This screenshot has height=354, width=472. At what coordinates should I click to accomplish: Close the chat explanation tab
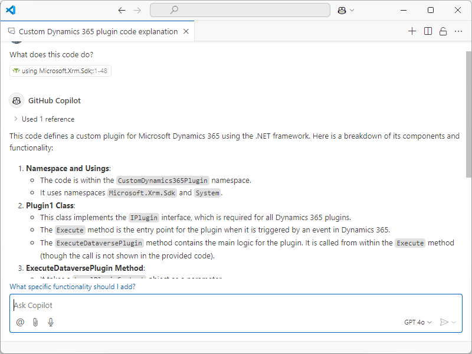click(x=186, y=31)
